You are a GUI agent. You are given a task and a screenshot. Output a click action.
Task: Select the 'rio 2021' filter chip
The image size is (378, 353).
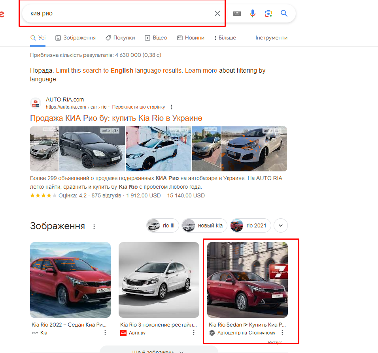[x=250, y=225]
